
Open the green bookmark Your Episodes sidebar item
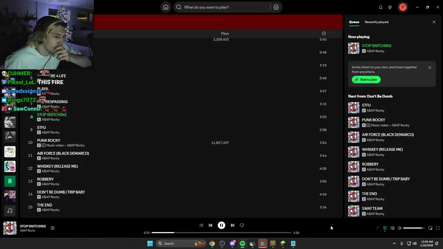(10, 181)
